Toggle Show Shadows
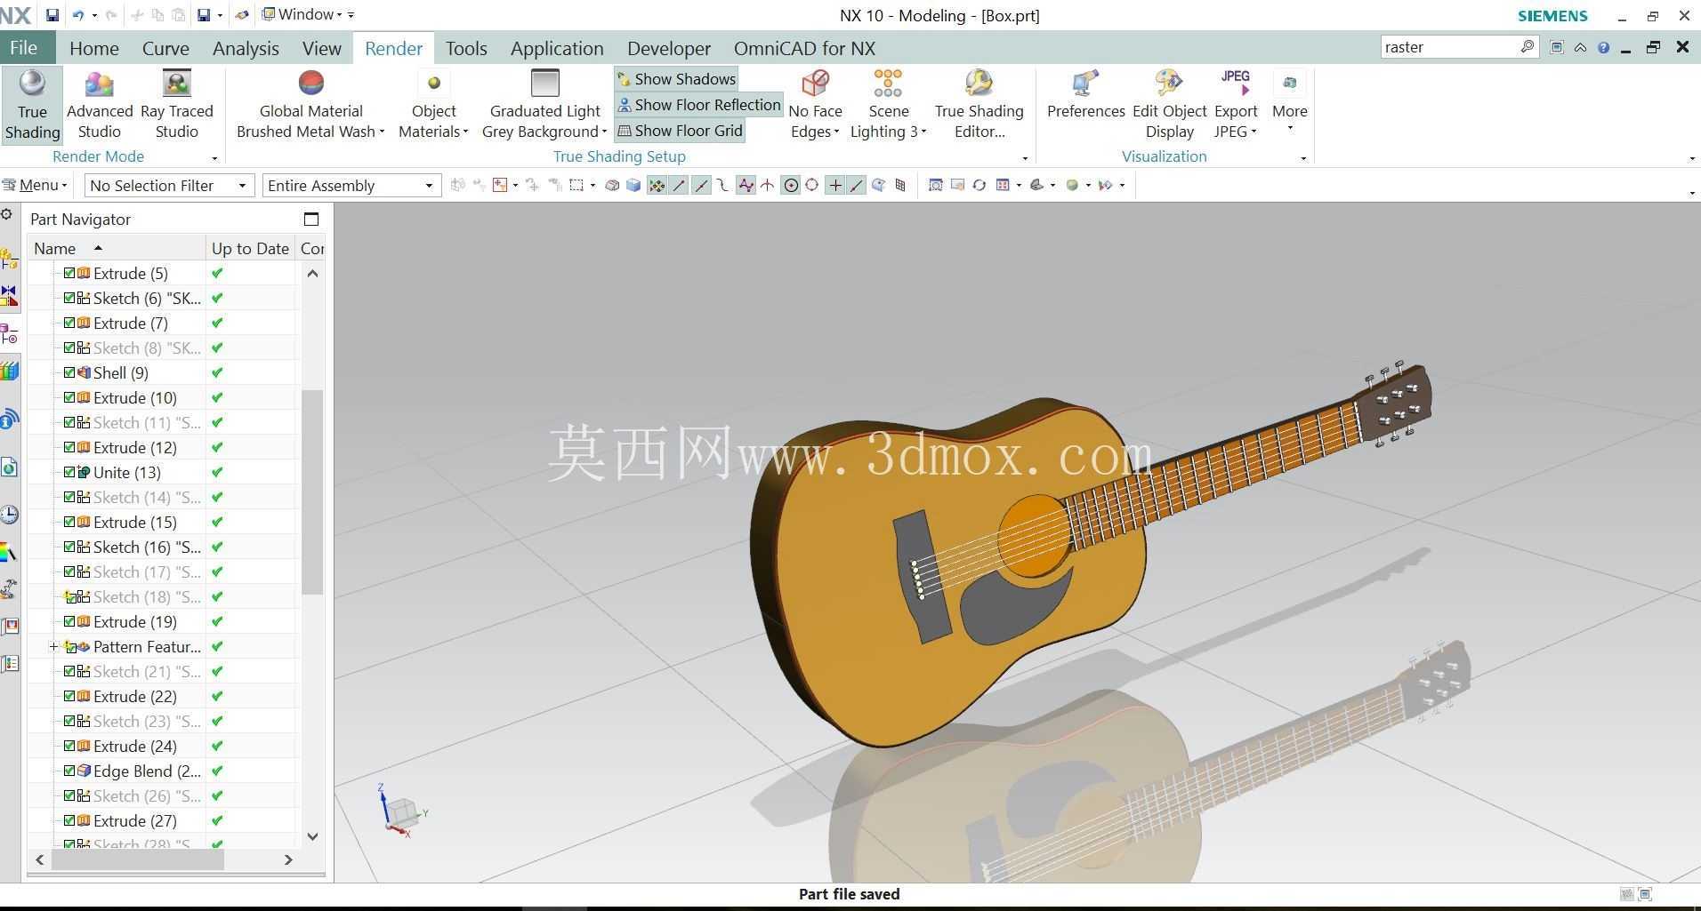 coord(676,79)
